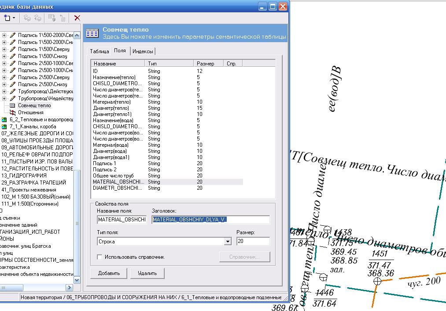Viewport: 446px width, 311px height.
Task: Select 41_Проекты межевания in the tree
Action: click(29, 190)
